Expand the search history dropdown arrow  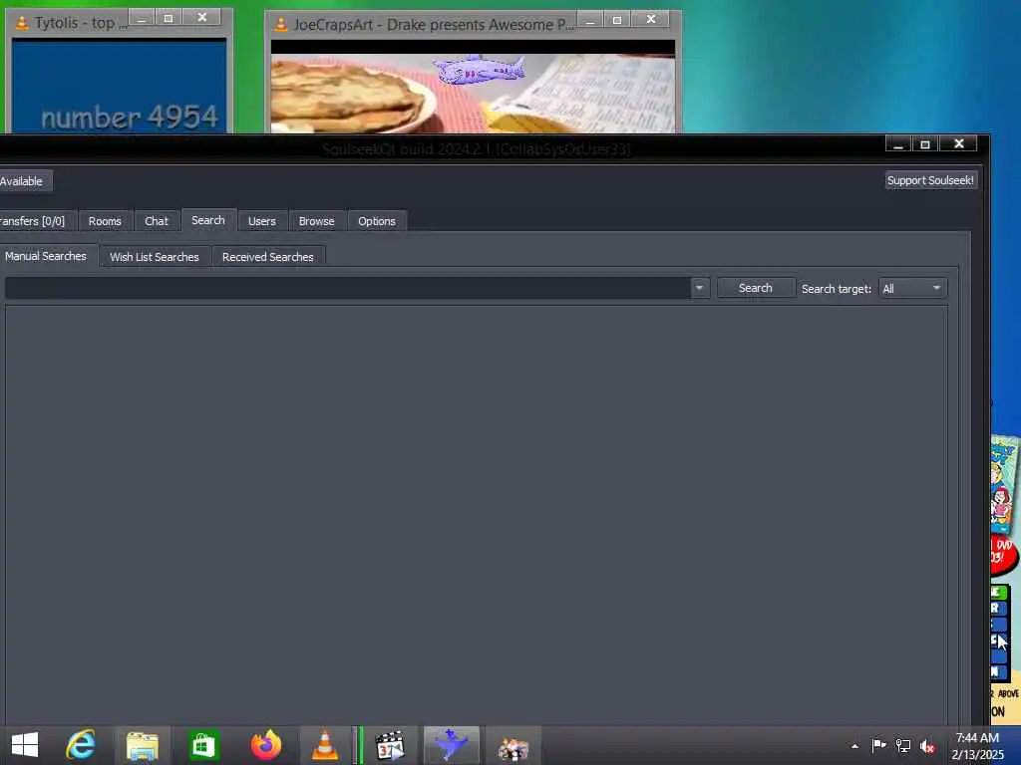point(699,288)
